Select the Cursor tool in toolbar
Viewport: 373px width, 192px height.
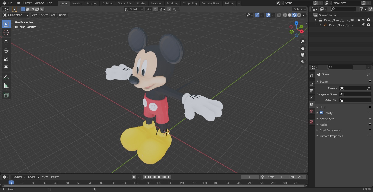tap(6, 32)
